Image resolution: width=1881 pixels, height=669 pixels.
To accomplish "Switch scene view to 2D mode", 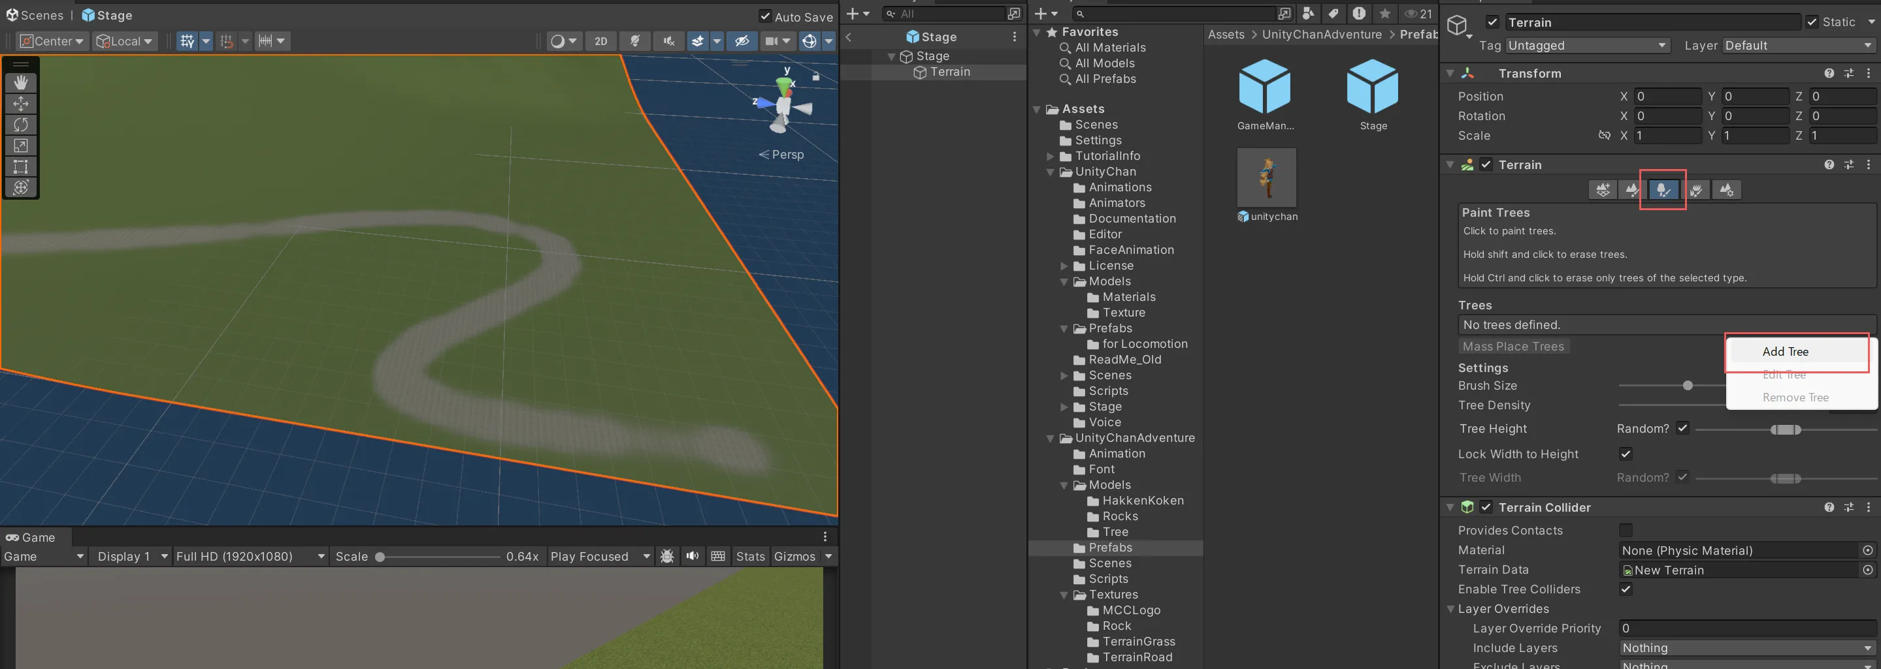I will pyautogui.click(x=600, y=42).
